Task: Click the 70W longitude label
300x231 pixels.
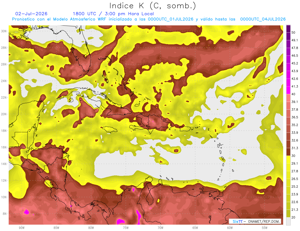Action: click(x=160, y=228)
